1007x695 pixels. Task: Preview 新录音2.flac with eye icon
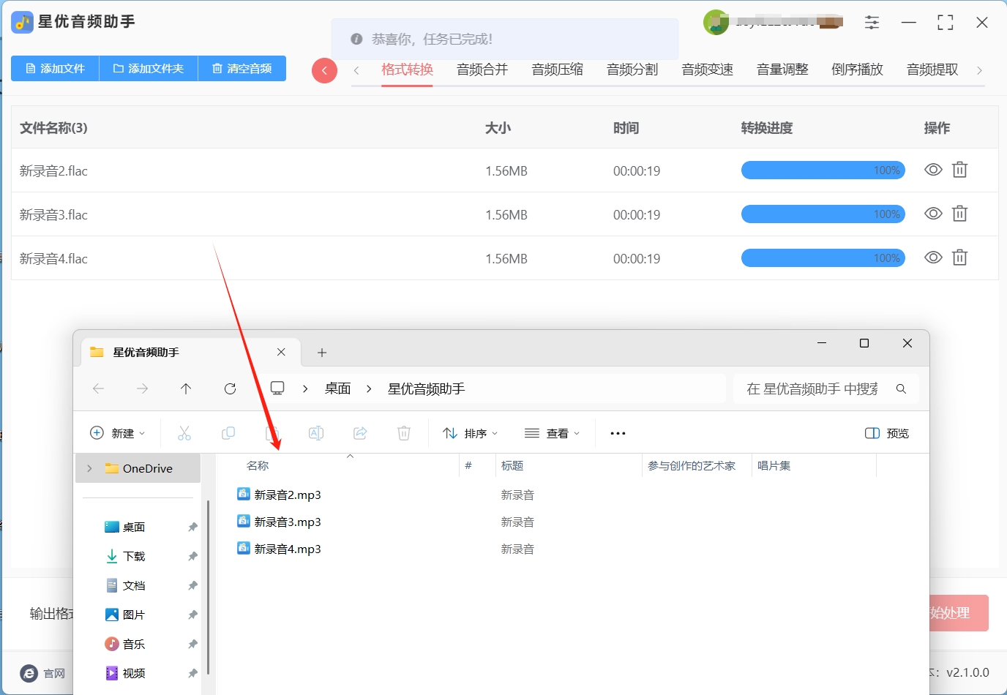point(933,170)
